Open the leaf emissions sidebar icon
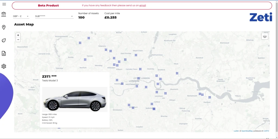 coord(4,41)
